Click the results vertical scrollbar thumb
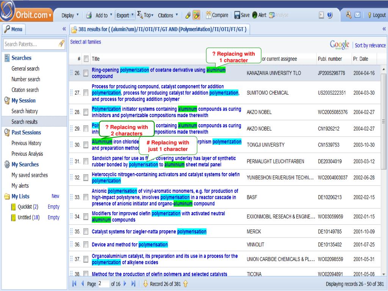This screenshot has width=388, height=291. (383, 121)
